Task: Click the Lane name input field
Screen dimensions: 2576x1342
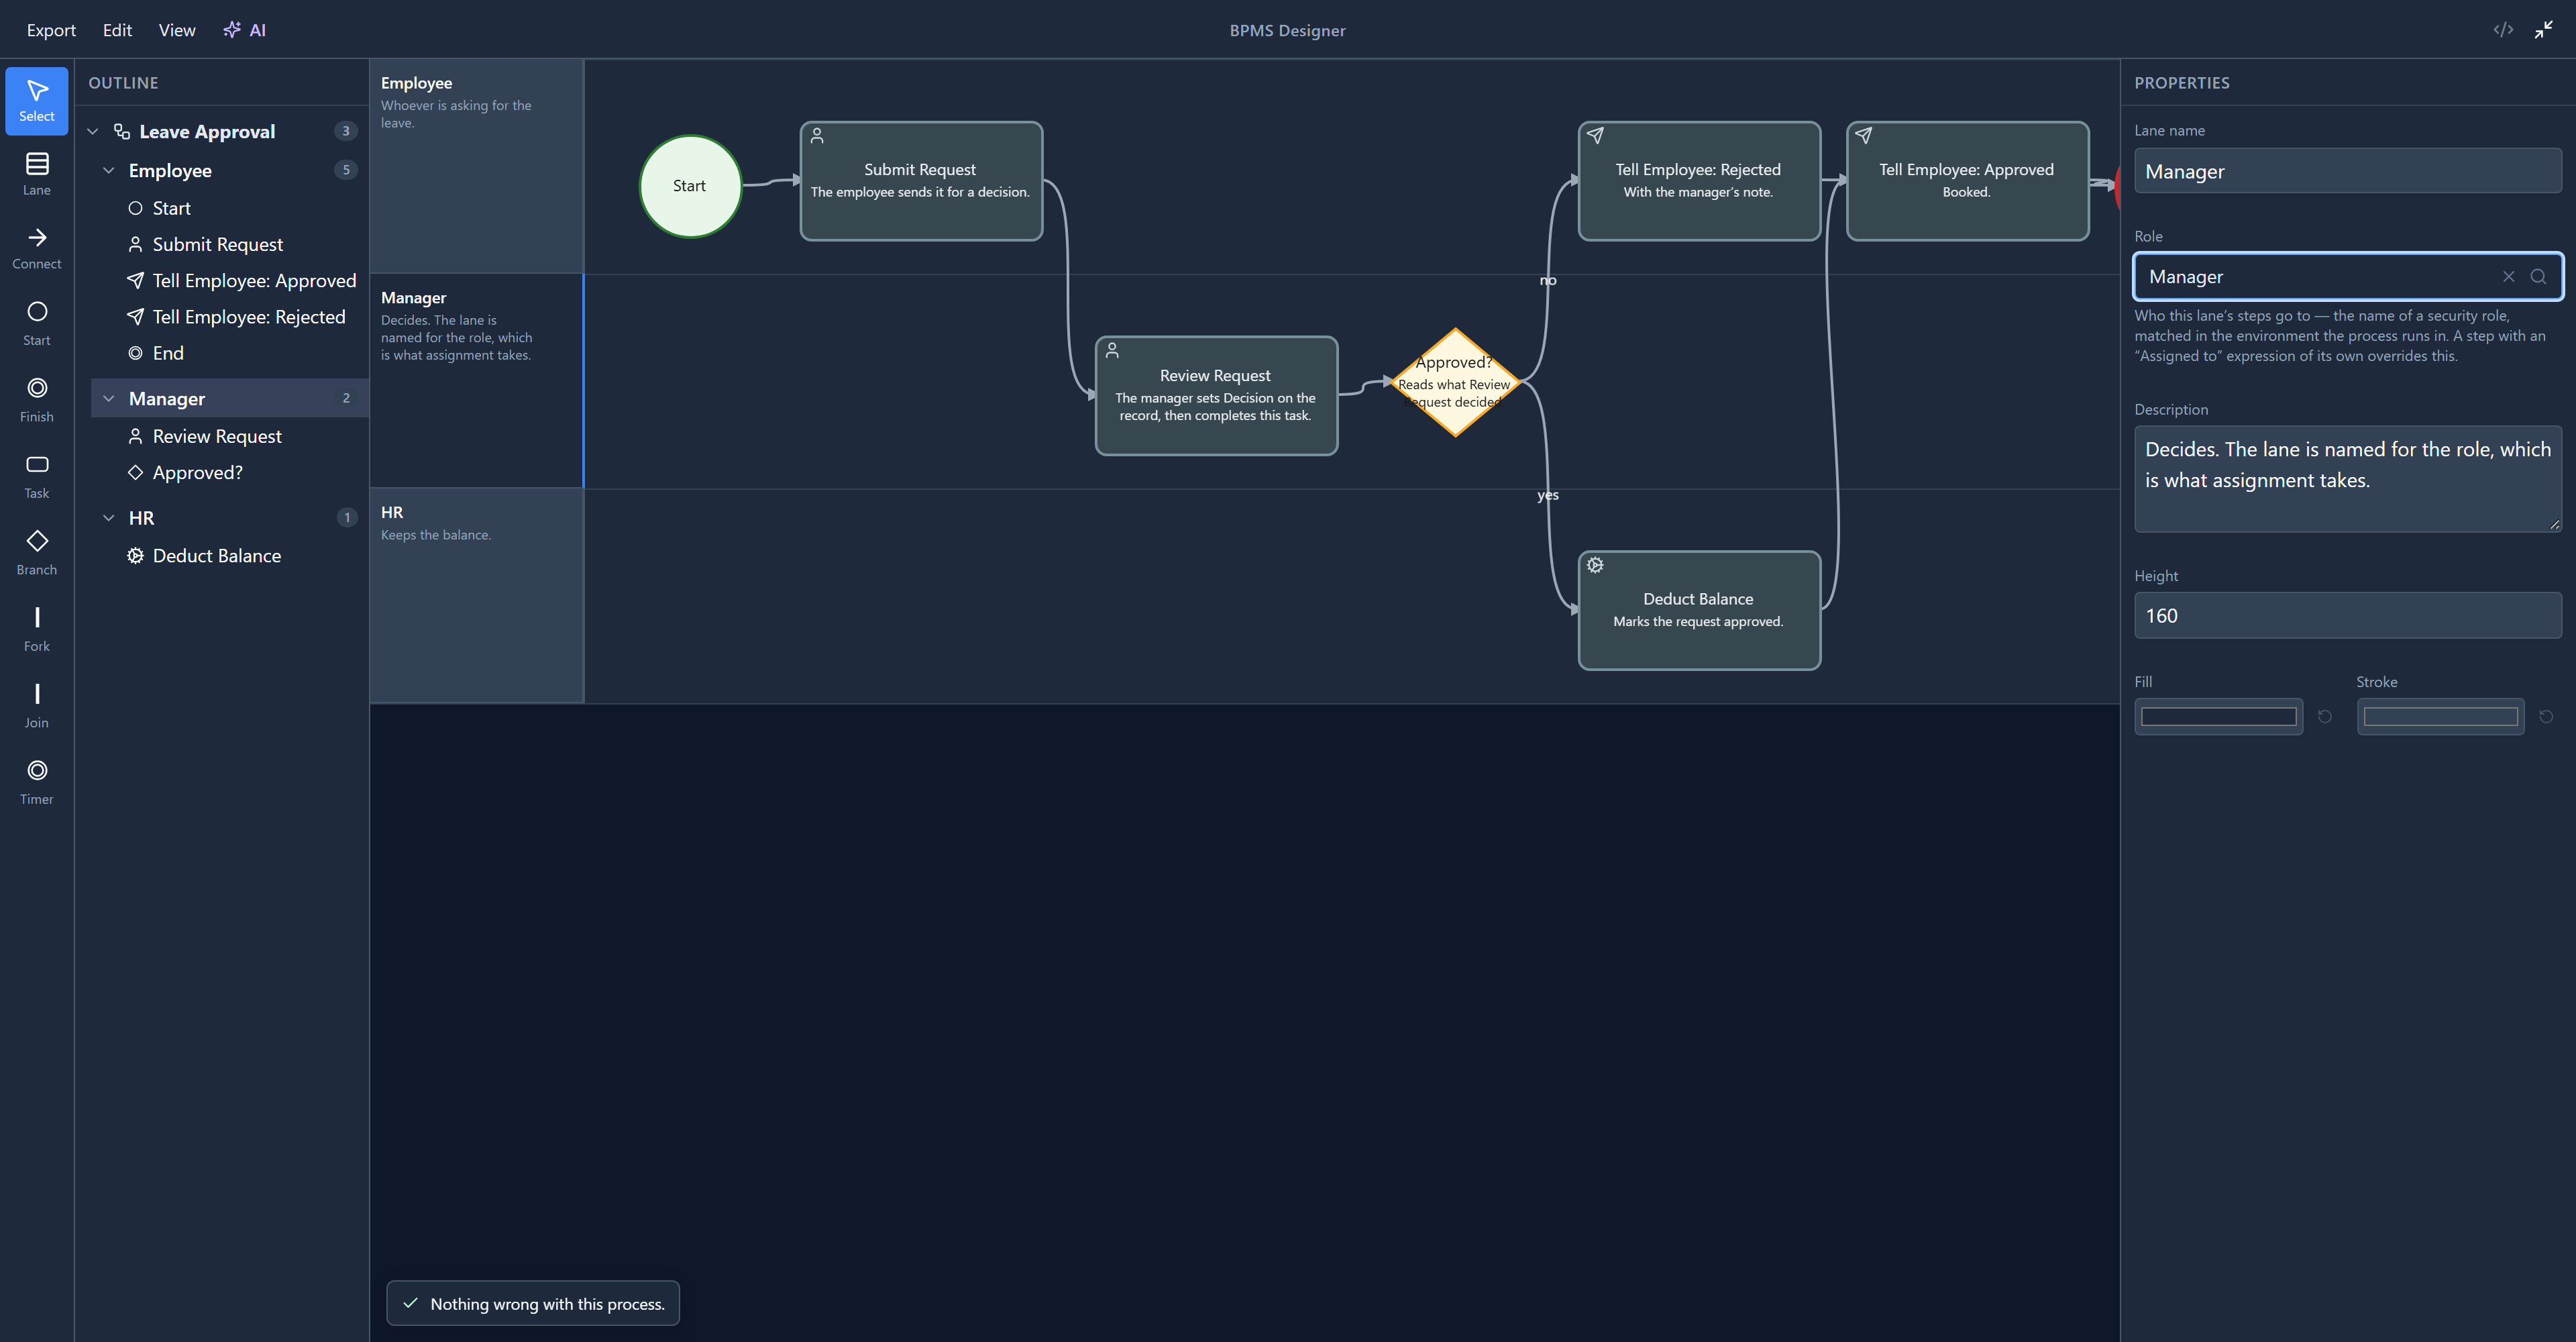Action: pos(2347,171)
